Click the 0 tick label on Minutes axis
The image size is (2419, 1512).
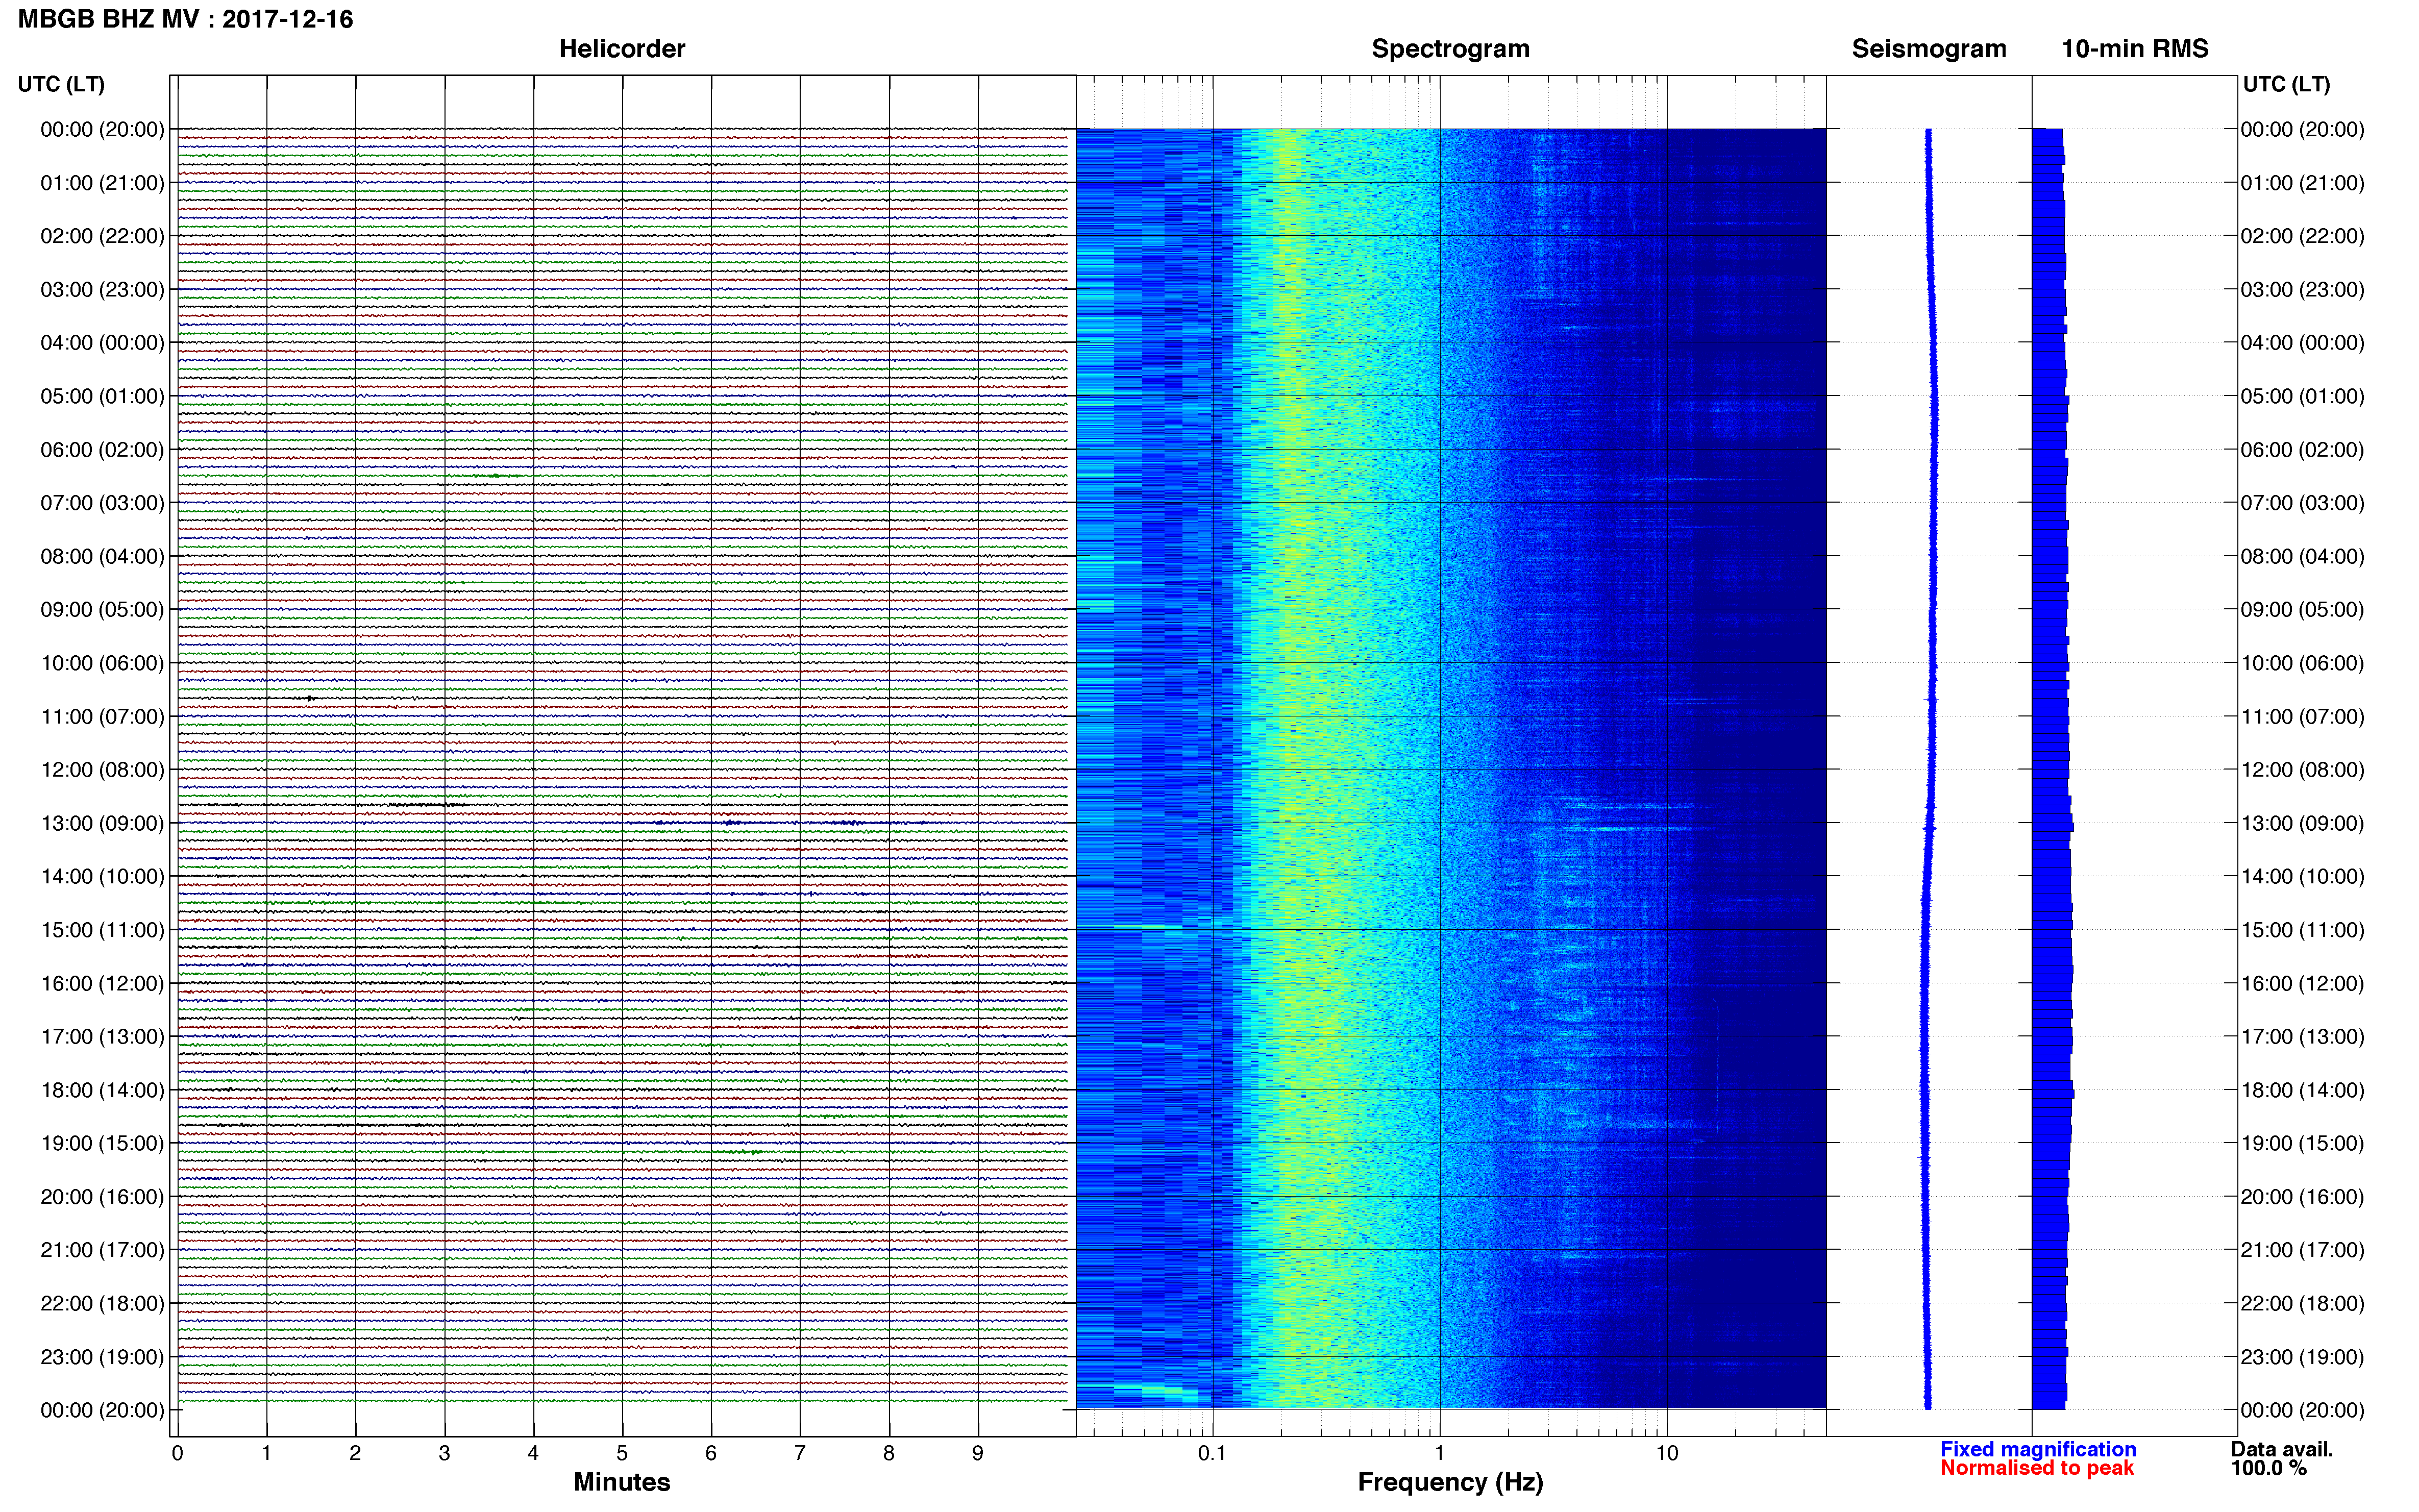point(177,1453)
